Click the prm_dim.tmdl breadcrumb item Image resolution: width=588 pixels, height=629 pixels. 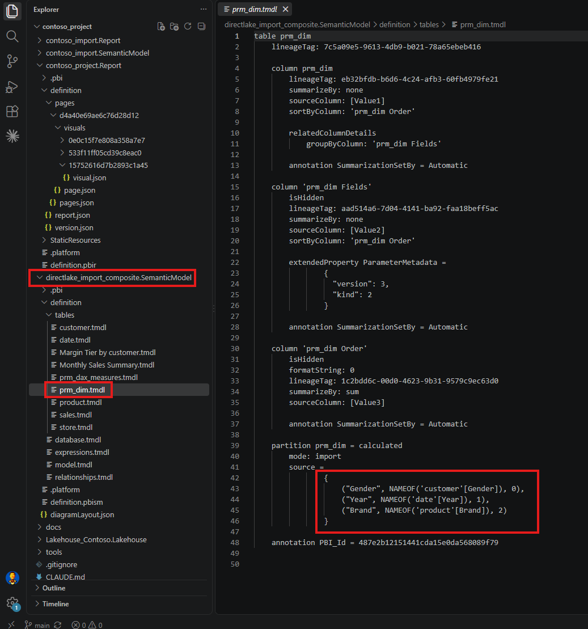[479, 24]
